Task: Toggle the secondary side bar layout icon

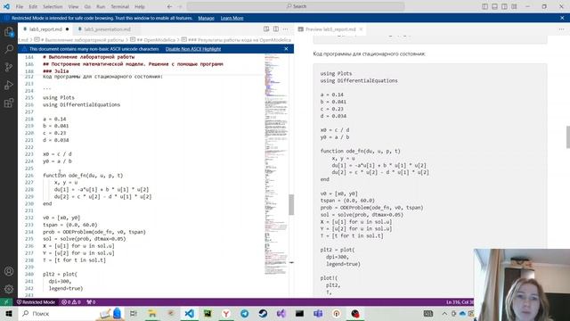Action: tap(505, 6)
